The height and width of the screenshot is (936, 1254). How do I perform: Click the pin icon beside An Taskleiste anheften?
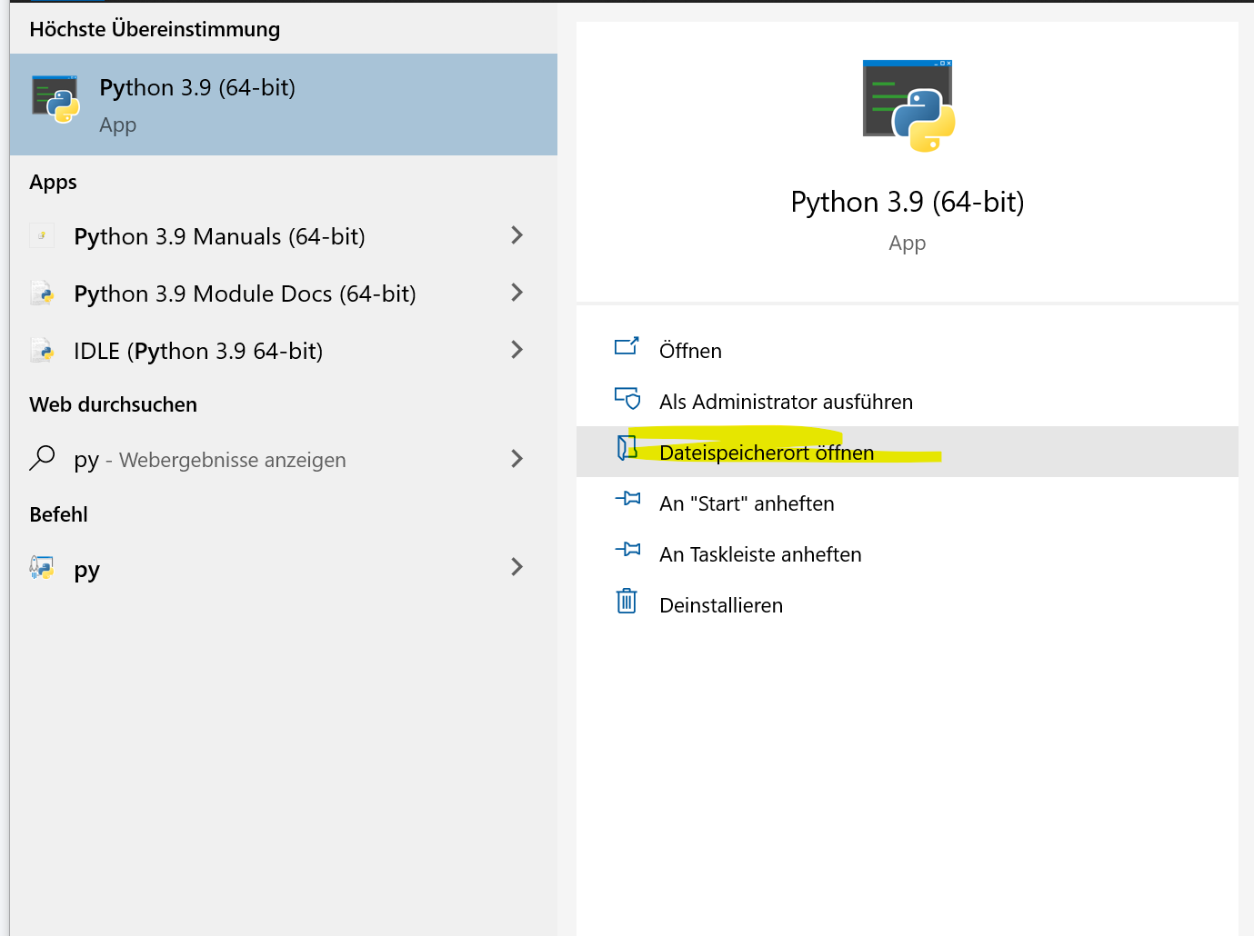click(627, 550)
